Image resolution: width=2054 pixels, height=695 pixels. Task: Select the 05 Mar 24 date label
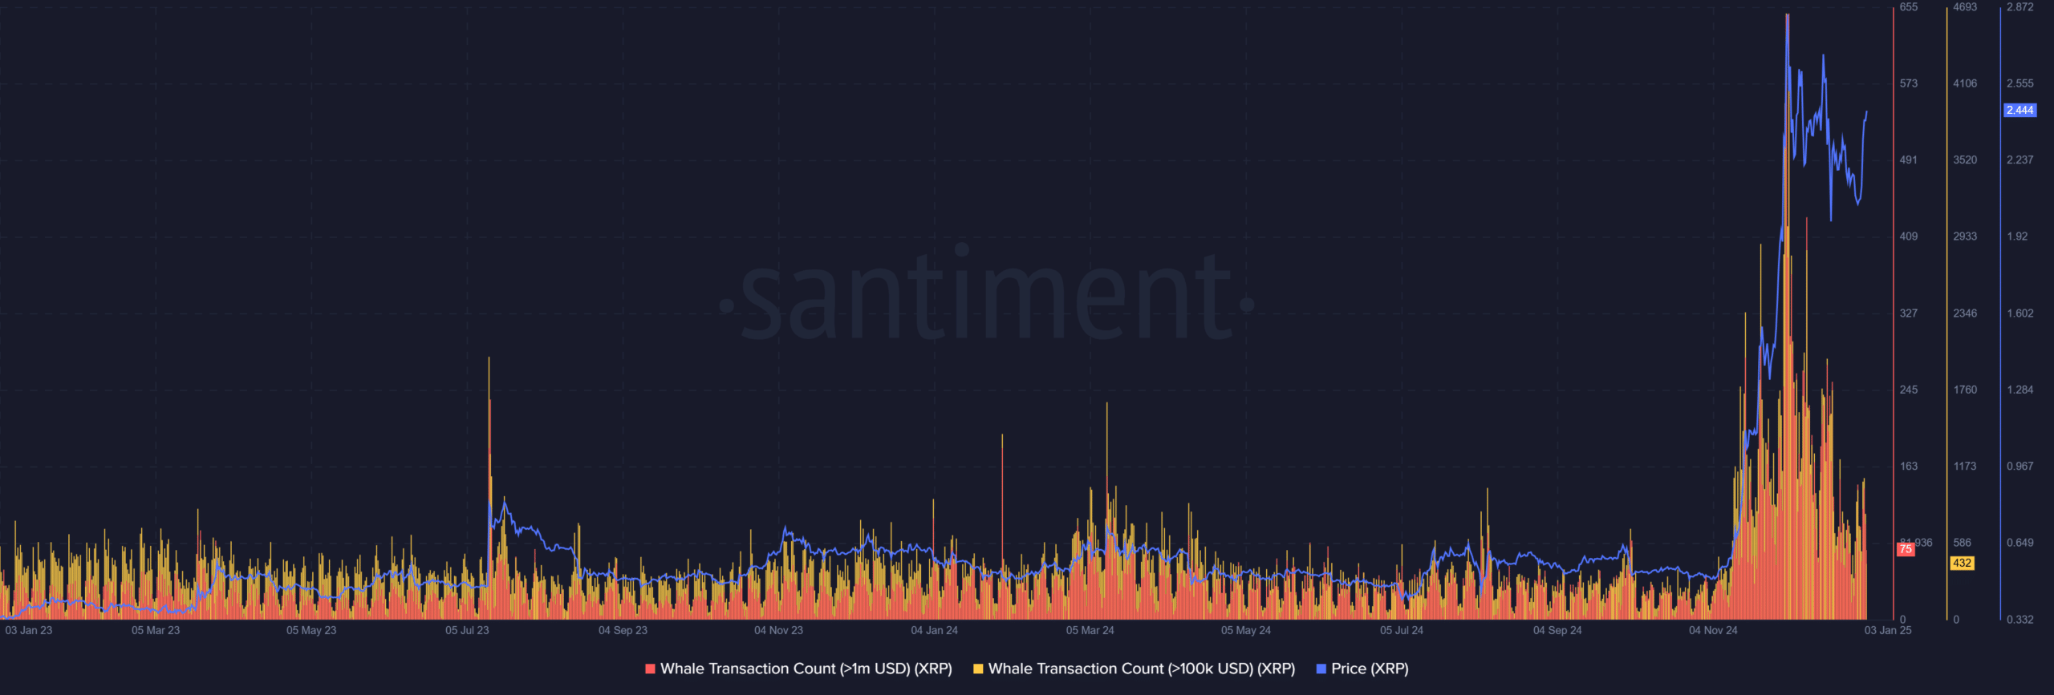(x=1090, y=630)
